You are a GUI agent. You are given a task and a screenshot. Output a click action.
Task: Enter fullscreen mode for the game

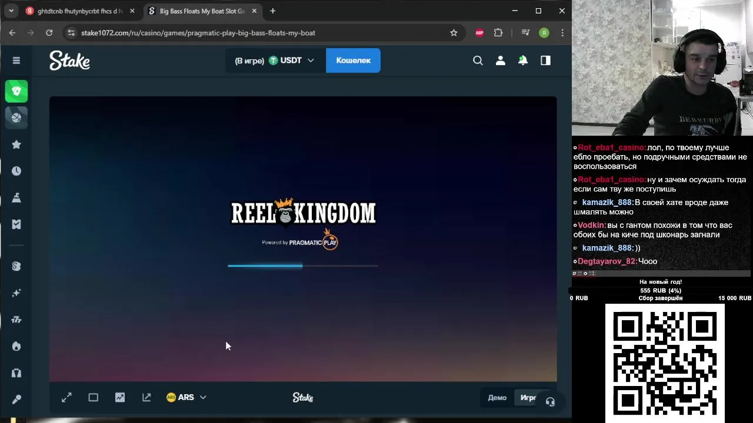(66, 398)
